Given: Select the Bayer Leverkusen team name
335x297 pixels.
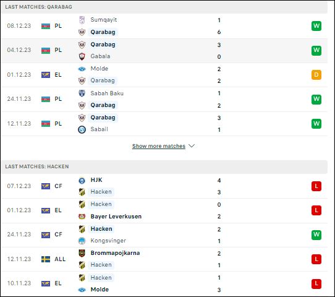Looking at the screenshot, I should 116,217.
